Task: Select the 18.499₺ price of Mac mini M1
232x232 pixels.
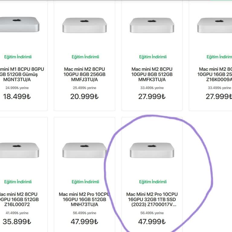Action: 17,97
